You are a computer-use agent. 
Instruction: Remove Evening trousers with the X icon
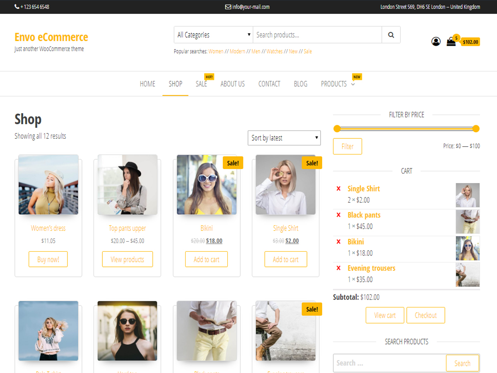coord(340,268)
